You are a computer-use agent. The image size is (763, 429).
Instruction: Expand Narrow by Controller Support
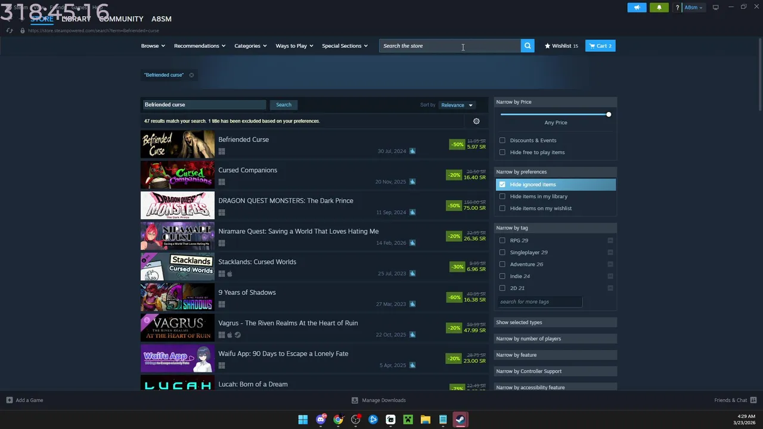pyautogui.click(x=556, y=371)
